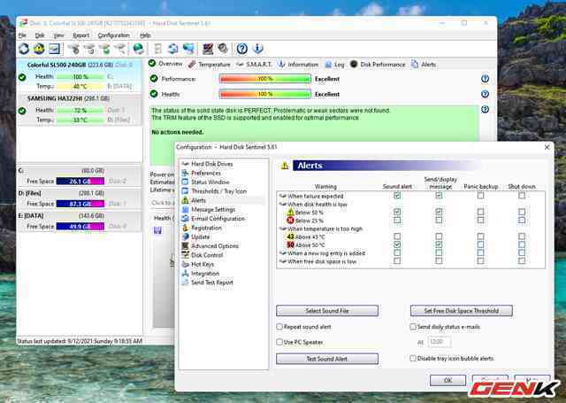Open the Configuration menu
566x403 pixels.
(114, 35)
